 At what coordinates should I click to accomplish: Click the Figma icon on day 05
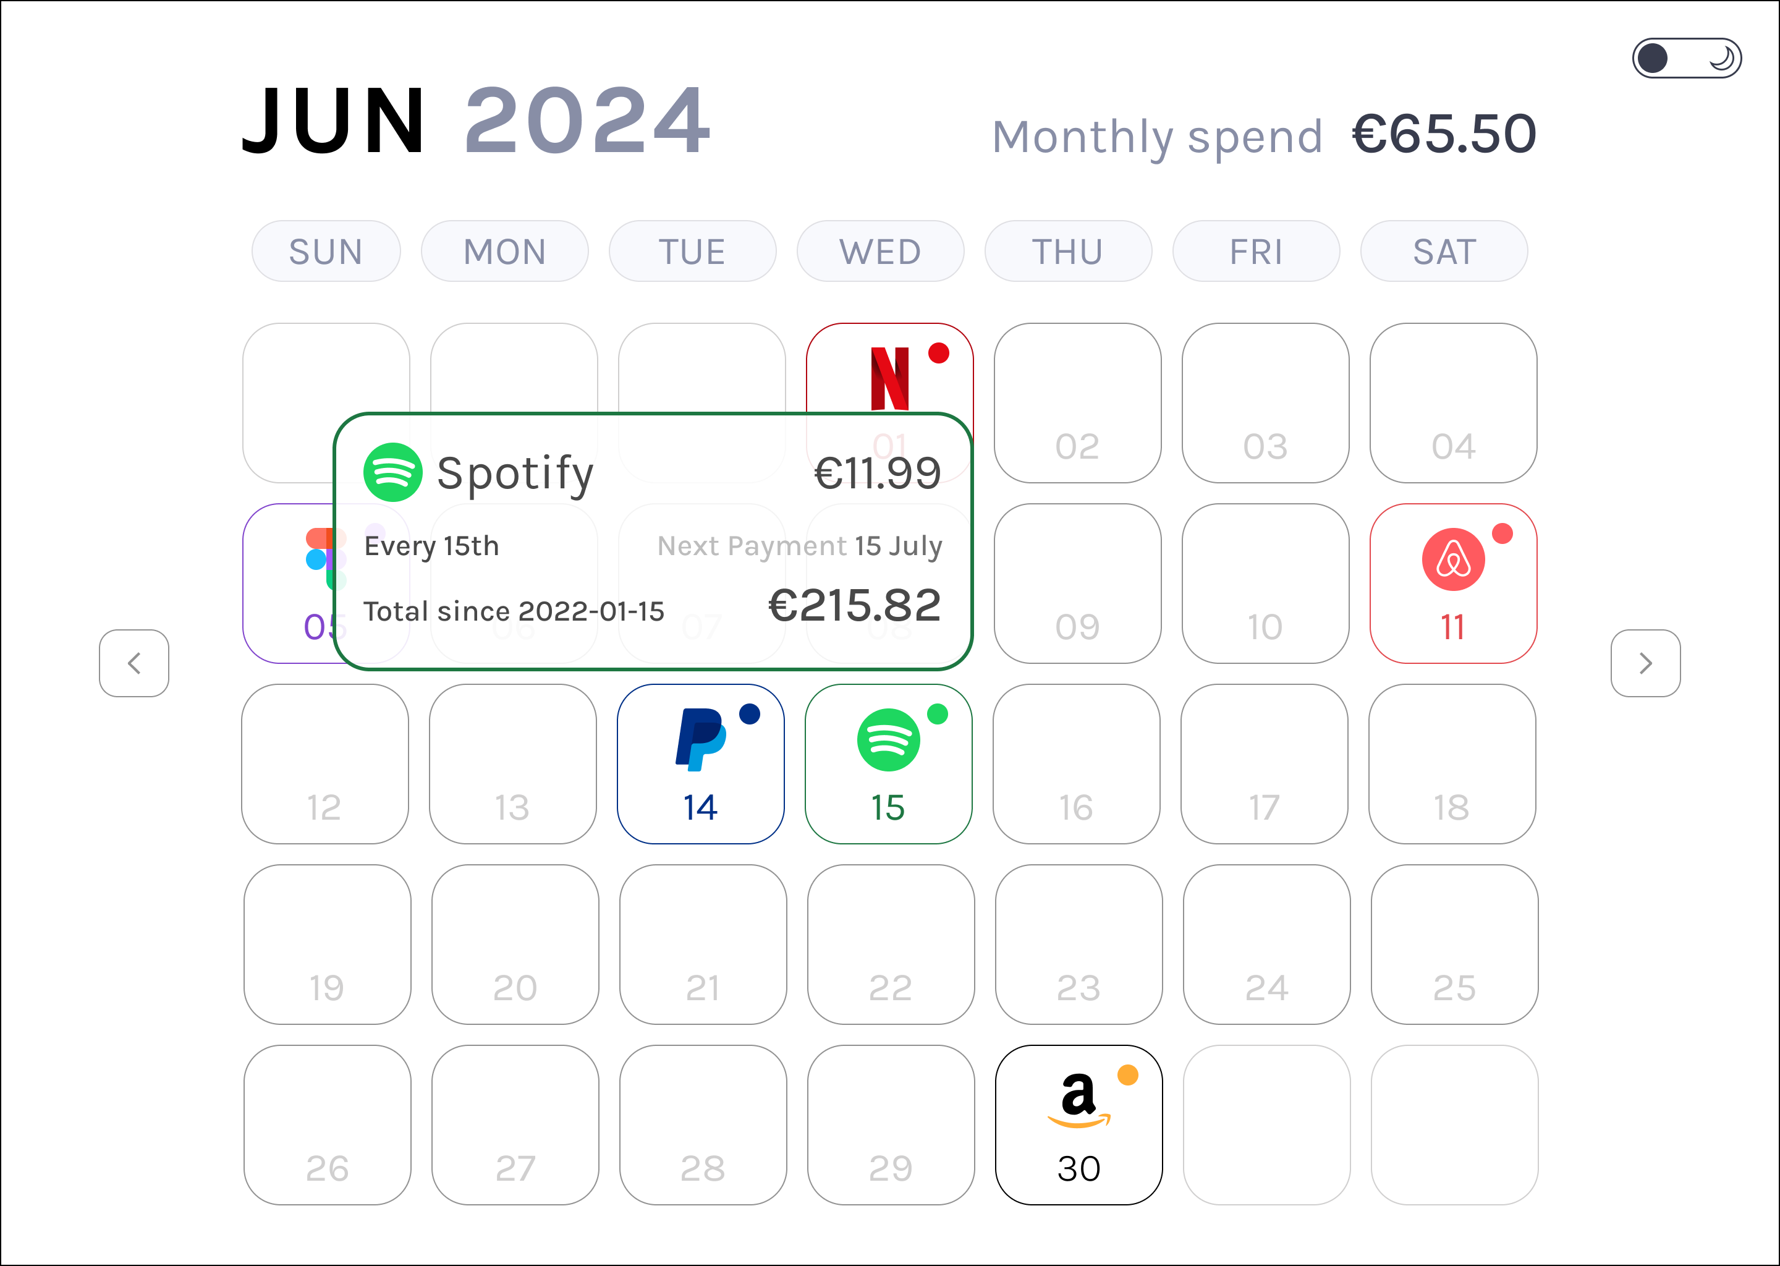tap(320, 558)
